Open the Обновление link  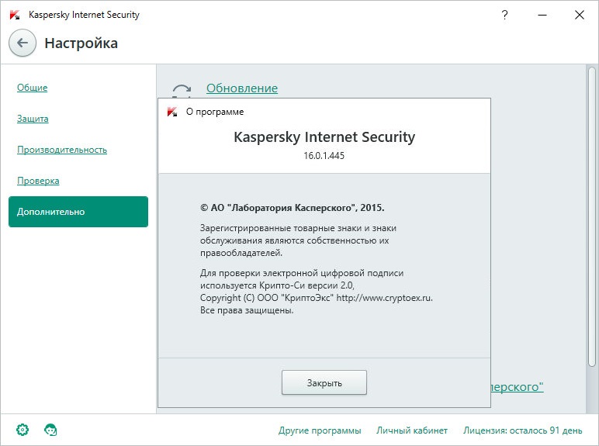[241, 88]
